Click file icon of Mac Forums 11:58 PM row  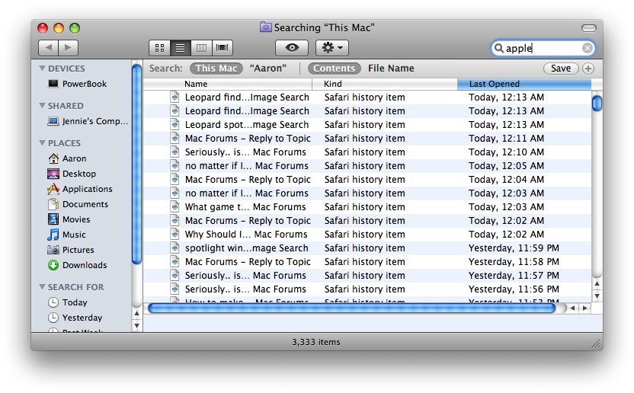point(175,261)
